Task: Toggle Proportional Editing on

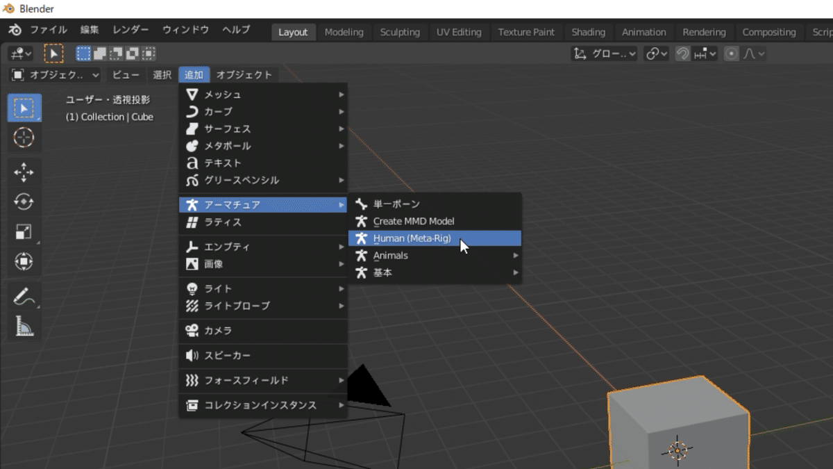Action: pos(731,53)
